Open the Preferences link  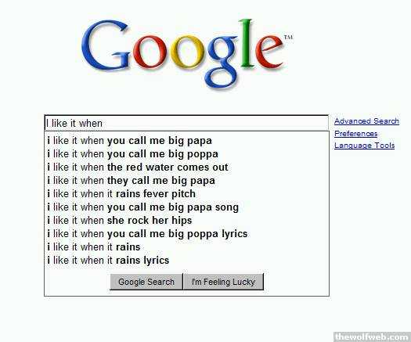355,133
